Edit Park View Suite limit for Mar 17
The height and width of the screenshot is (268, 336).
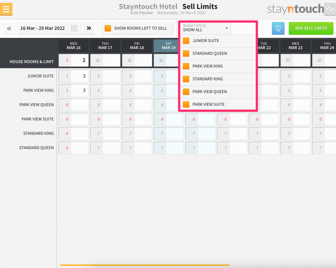[x=111, y=119]
